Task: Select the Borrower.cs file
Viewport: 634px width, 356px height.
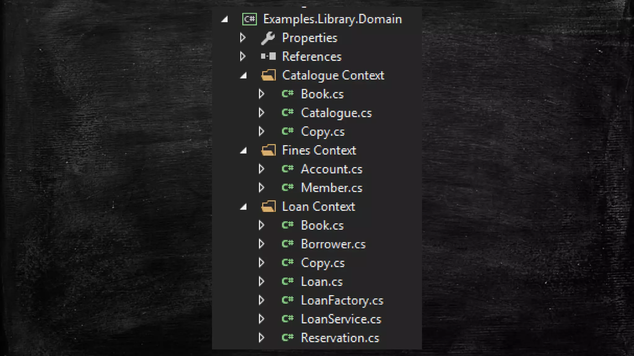Action: pyautogui.click(x=333, y=244)
